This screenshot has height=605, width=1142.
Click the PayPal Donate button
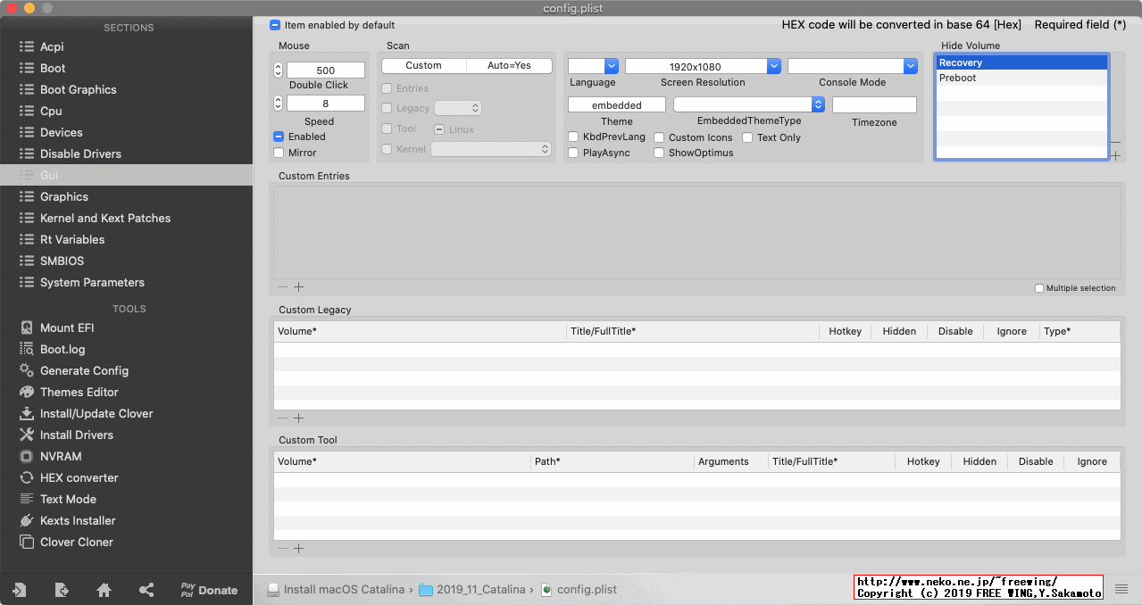pyautogui.click(x=210, y=590)
